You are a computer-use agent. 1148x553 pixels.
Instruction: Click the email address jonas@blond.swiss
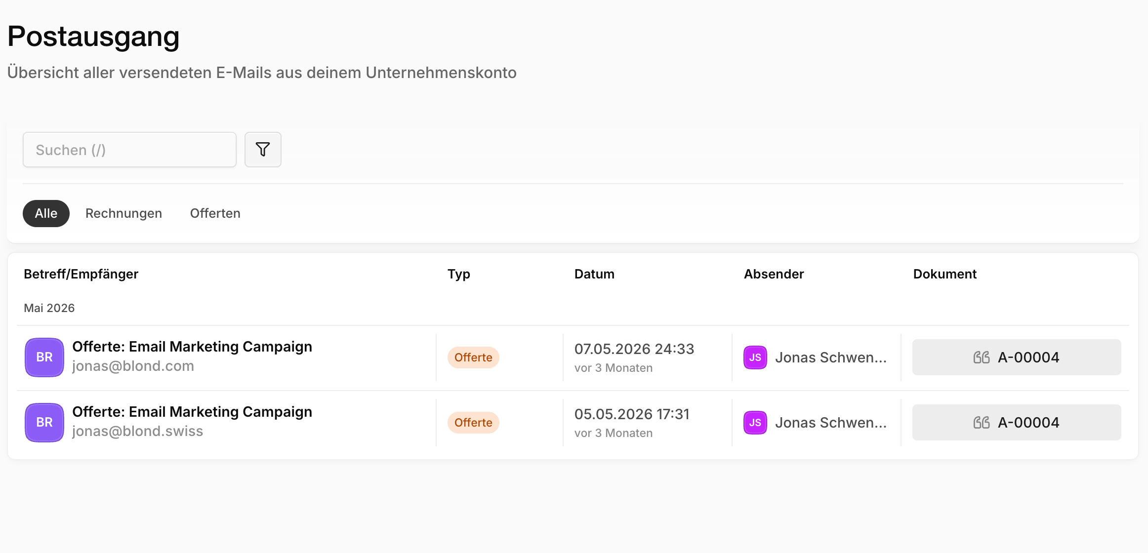[x=137, y=432]
